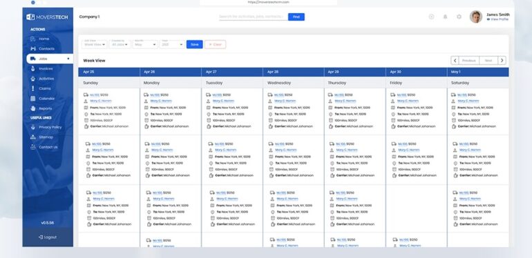Click the Saturday column label

460,83
